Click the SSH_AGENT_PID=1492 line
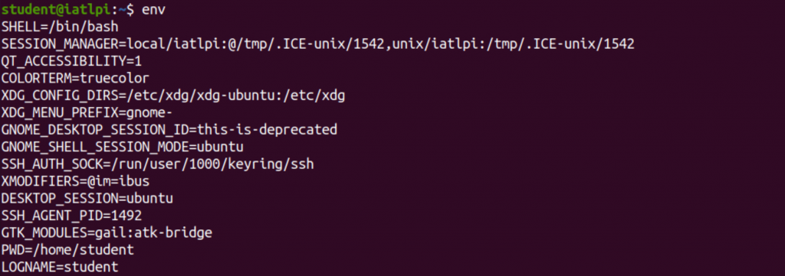This screenshot has width=785, height=276. [71, 216]
